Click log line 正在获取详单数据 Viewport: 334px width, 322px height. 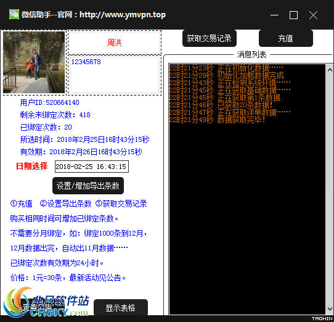[230, 112]
